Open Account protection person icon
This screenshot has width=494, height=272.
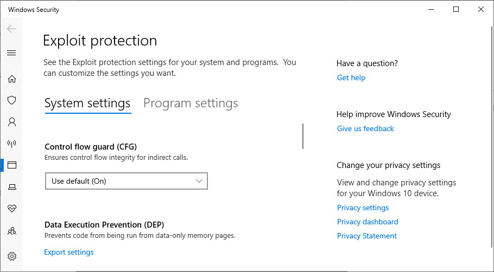[11, 122]
